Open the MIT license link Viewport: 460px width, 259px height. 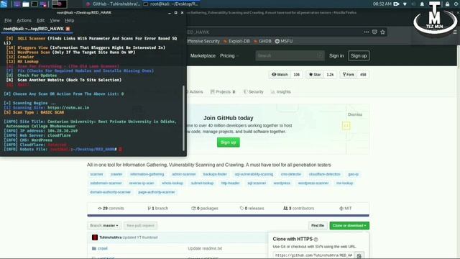point(346,208)
